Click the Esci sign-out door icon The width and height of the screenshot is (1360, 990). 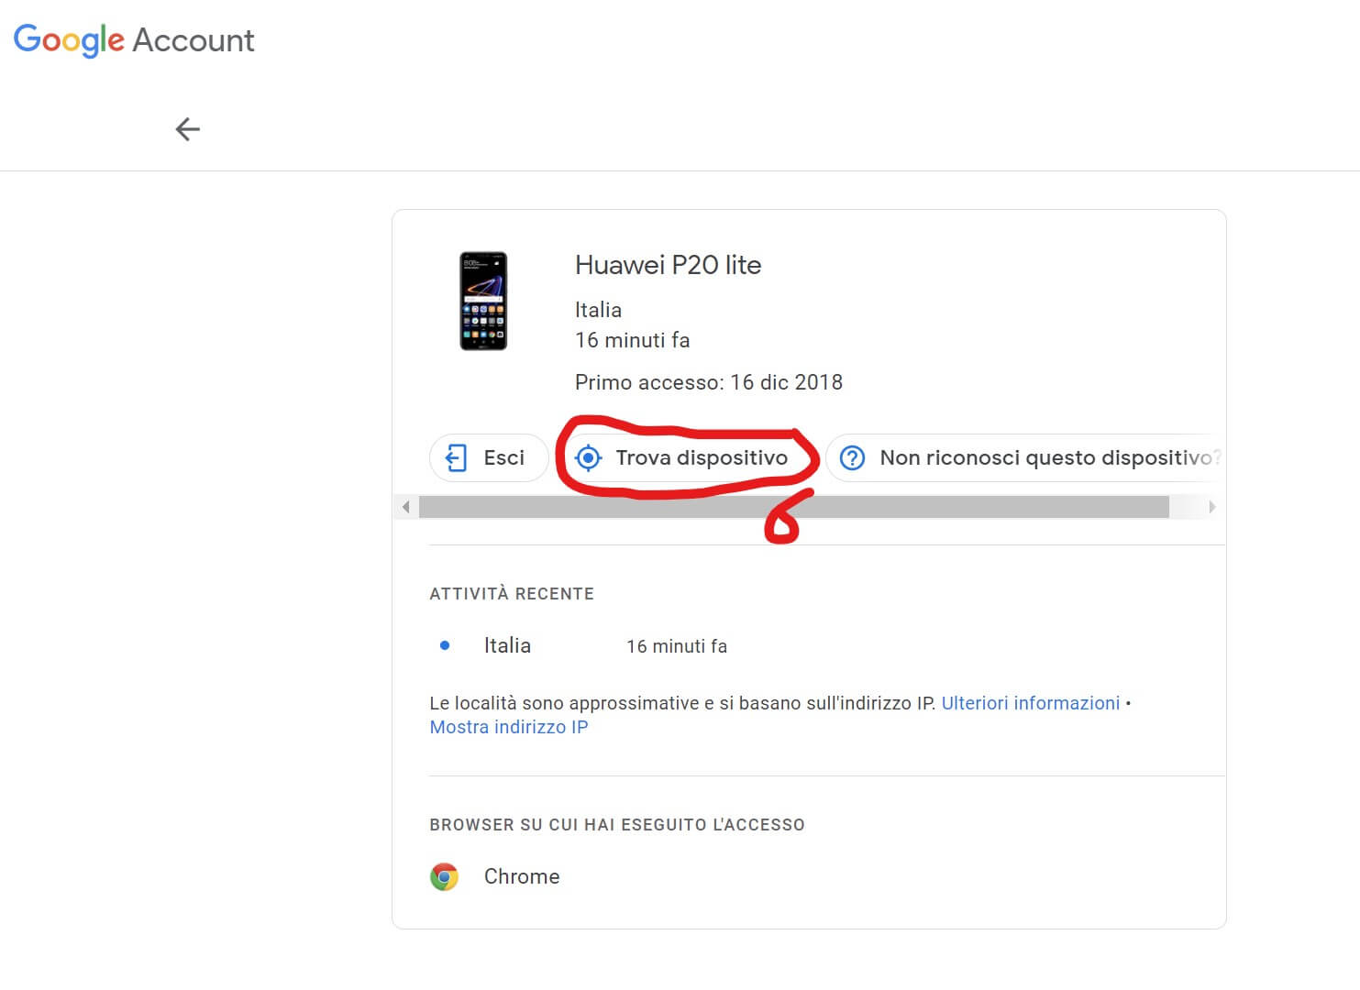point(456,457)
